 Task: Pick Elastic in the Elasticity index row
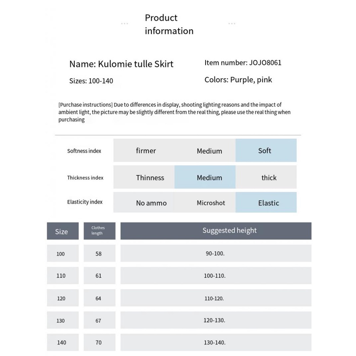click(266, 202)
